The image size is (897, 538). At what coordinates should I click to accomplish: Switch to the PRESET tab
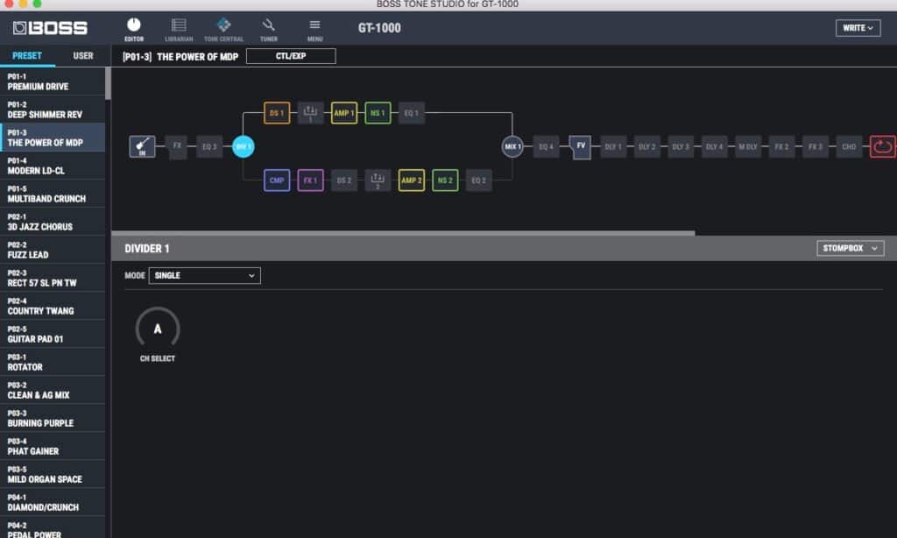pos(27,55)
